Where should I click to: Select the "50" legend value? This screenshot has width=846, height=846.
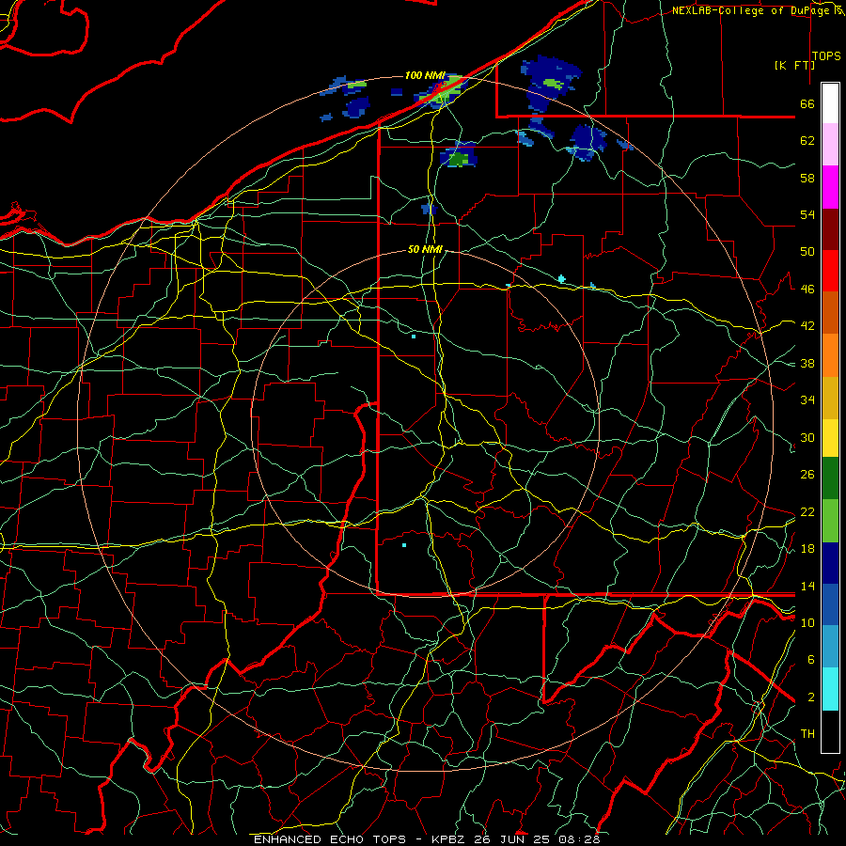coord(807,252)
